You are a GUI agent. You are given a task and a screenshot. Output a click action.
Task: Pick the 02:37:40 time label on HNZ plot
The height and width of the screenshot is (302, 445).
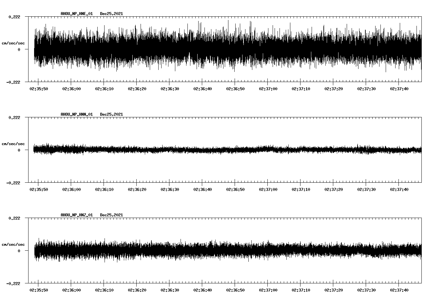399,290
